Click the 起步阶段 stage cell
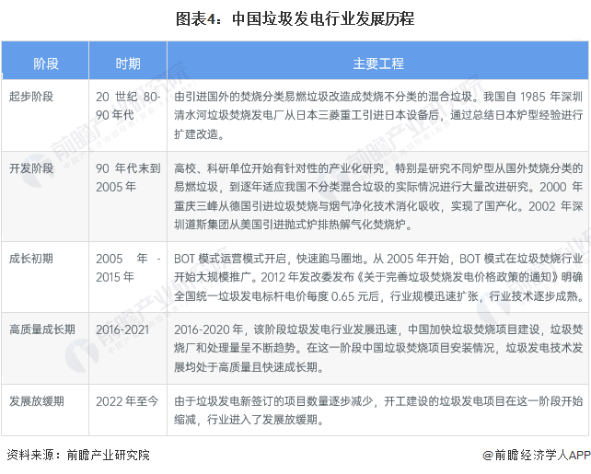Screen dimensions: 591x474 click(x=33, y=96)
